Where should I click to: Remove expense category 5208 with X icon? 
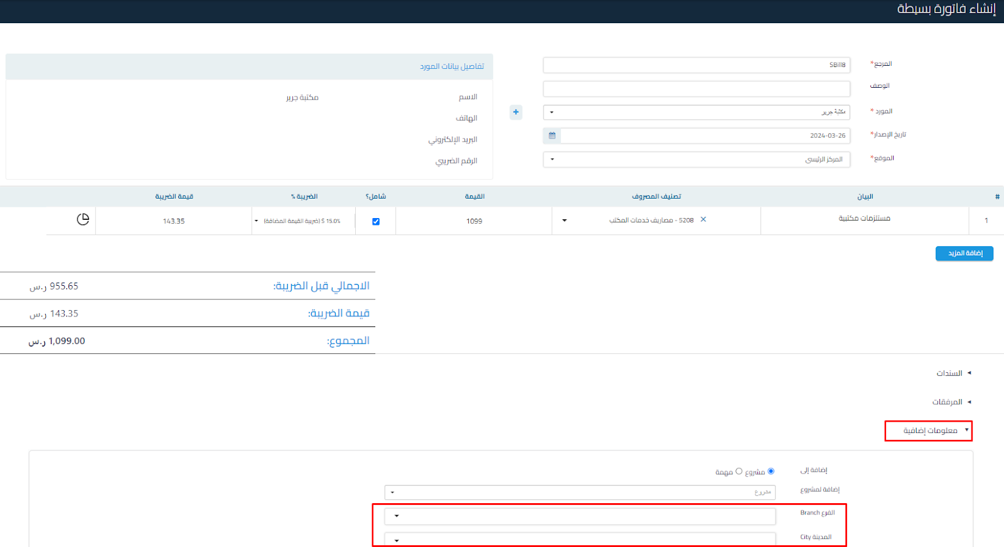coord(703,219)
